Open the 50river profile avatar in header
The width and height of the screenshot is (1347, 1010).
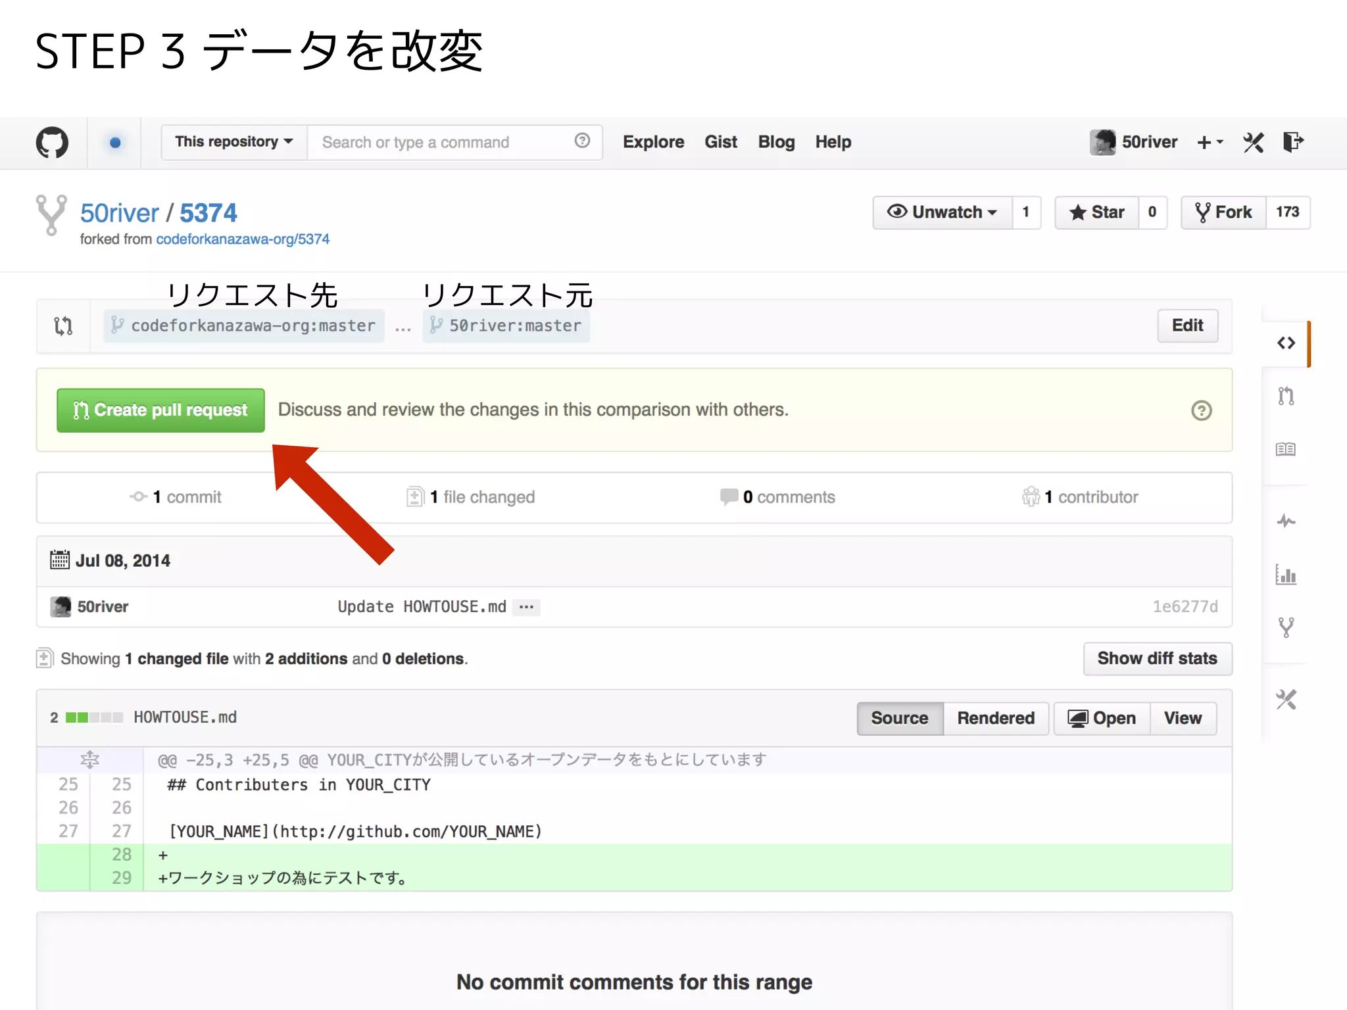(x=1102, y=142)
